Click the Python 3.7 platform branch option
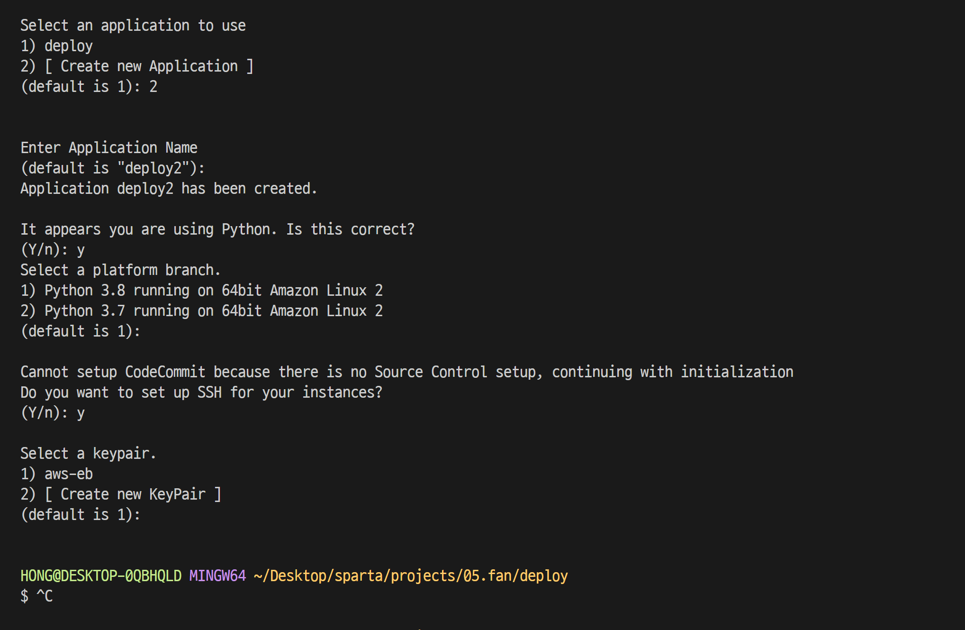This screenshot has height=630, width=965. pos(202,311)
